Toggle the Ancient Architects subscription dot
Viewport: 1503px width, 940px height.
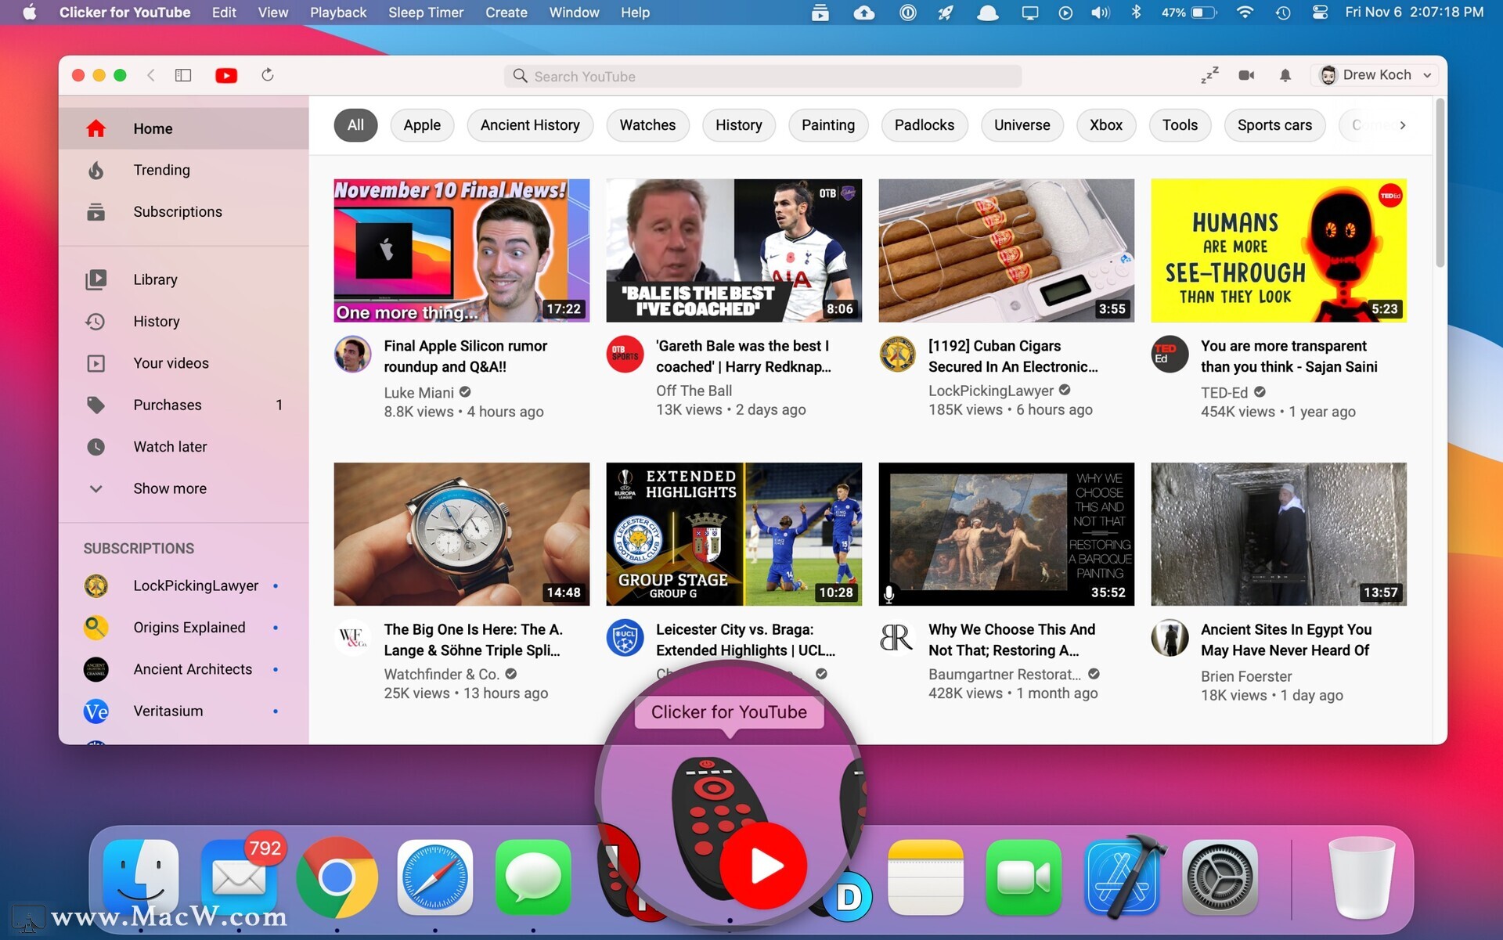(279, 669)
